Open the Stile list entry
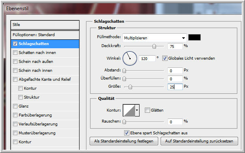Screen dimensions: 245x153 pos(45,25)
